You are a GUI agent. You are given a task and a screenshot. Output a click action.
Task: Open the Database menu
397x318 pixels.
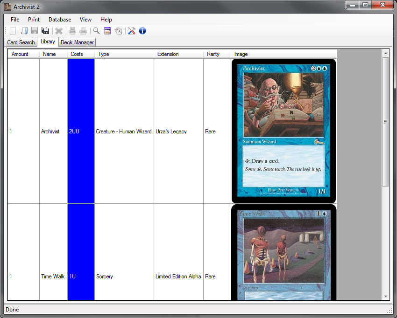(x=60, y=20)
